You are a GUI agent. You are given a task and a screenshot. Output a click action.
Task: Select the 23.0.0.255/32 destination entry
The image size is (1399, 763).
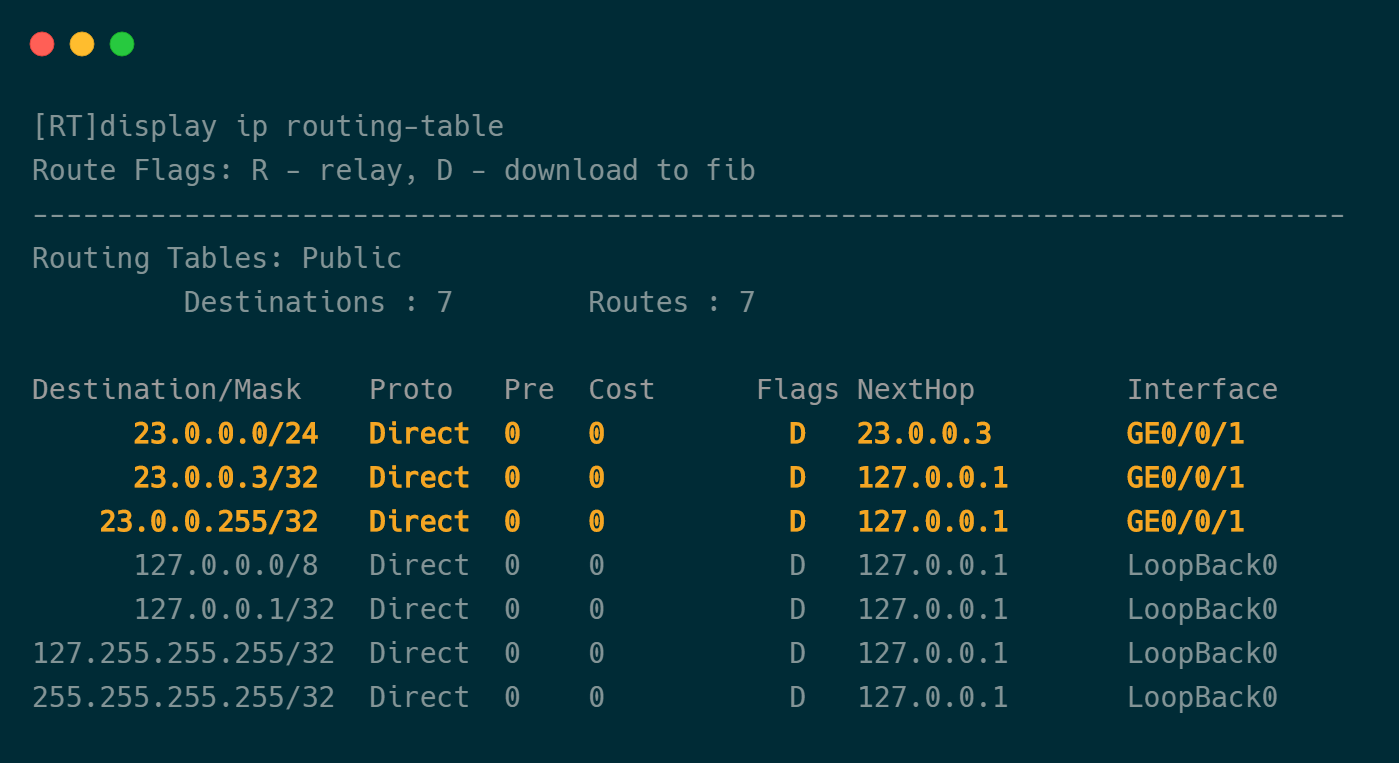click(209, 522)
